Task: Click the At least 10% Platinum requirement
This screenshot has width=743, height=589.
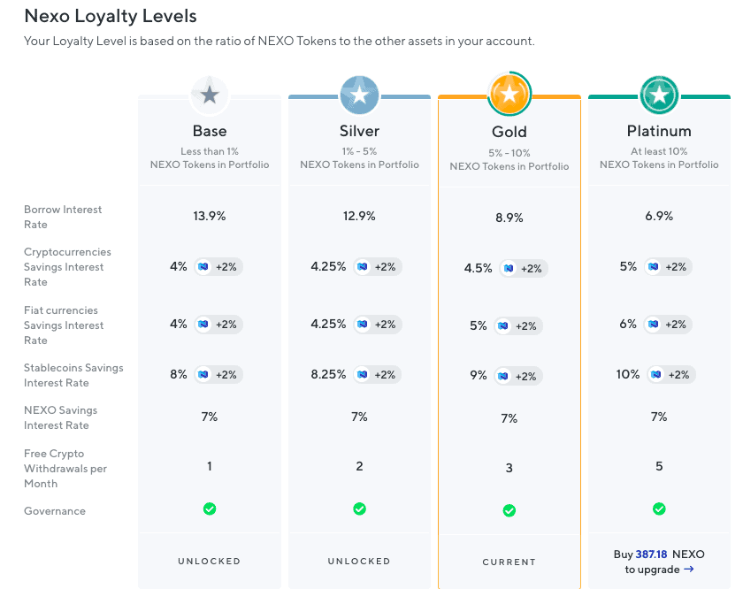Action: [x=659, y=151]
